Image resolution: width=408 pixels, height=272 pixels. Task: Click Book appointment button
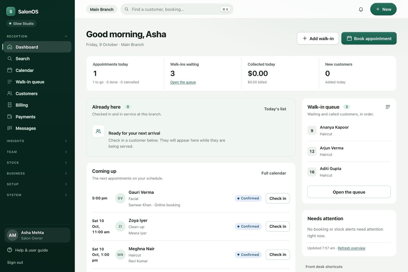pyautogui.click(x=369, y=38)
